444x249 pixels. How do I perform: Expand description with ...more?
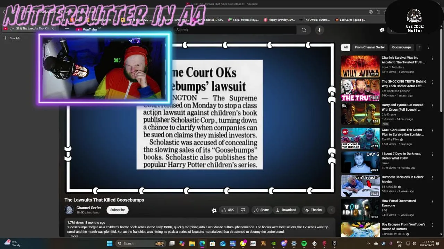coord(74,236)
